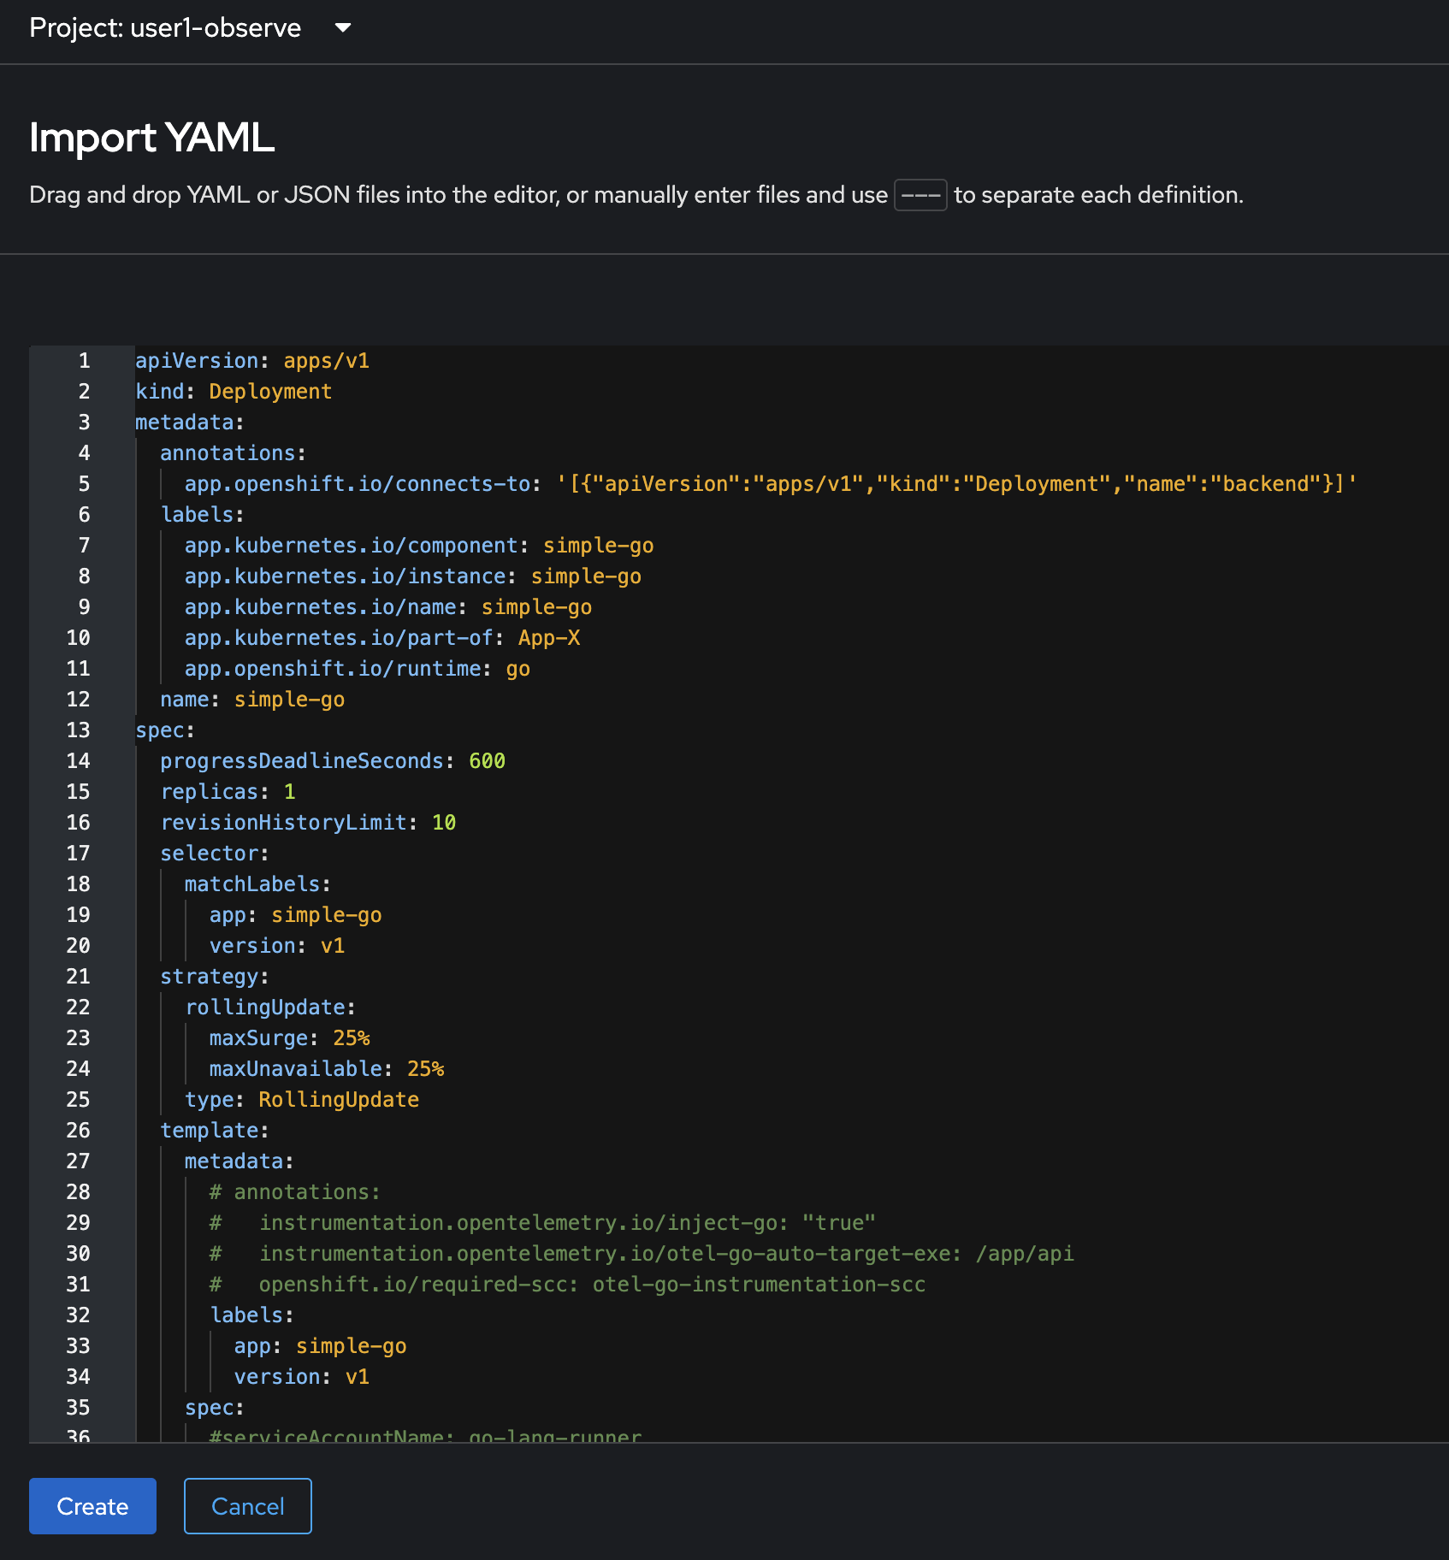Click line number 26 in gutter
The height and width of the screenshot is (1560, 1449).
(x=78, y=1131)
